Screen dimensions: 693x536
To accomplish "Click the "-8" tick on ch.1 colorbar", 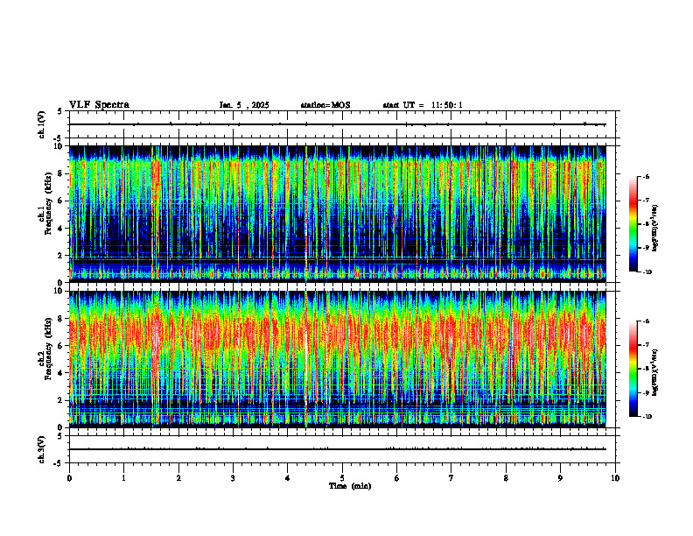I will pos(646,224).
